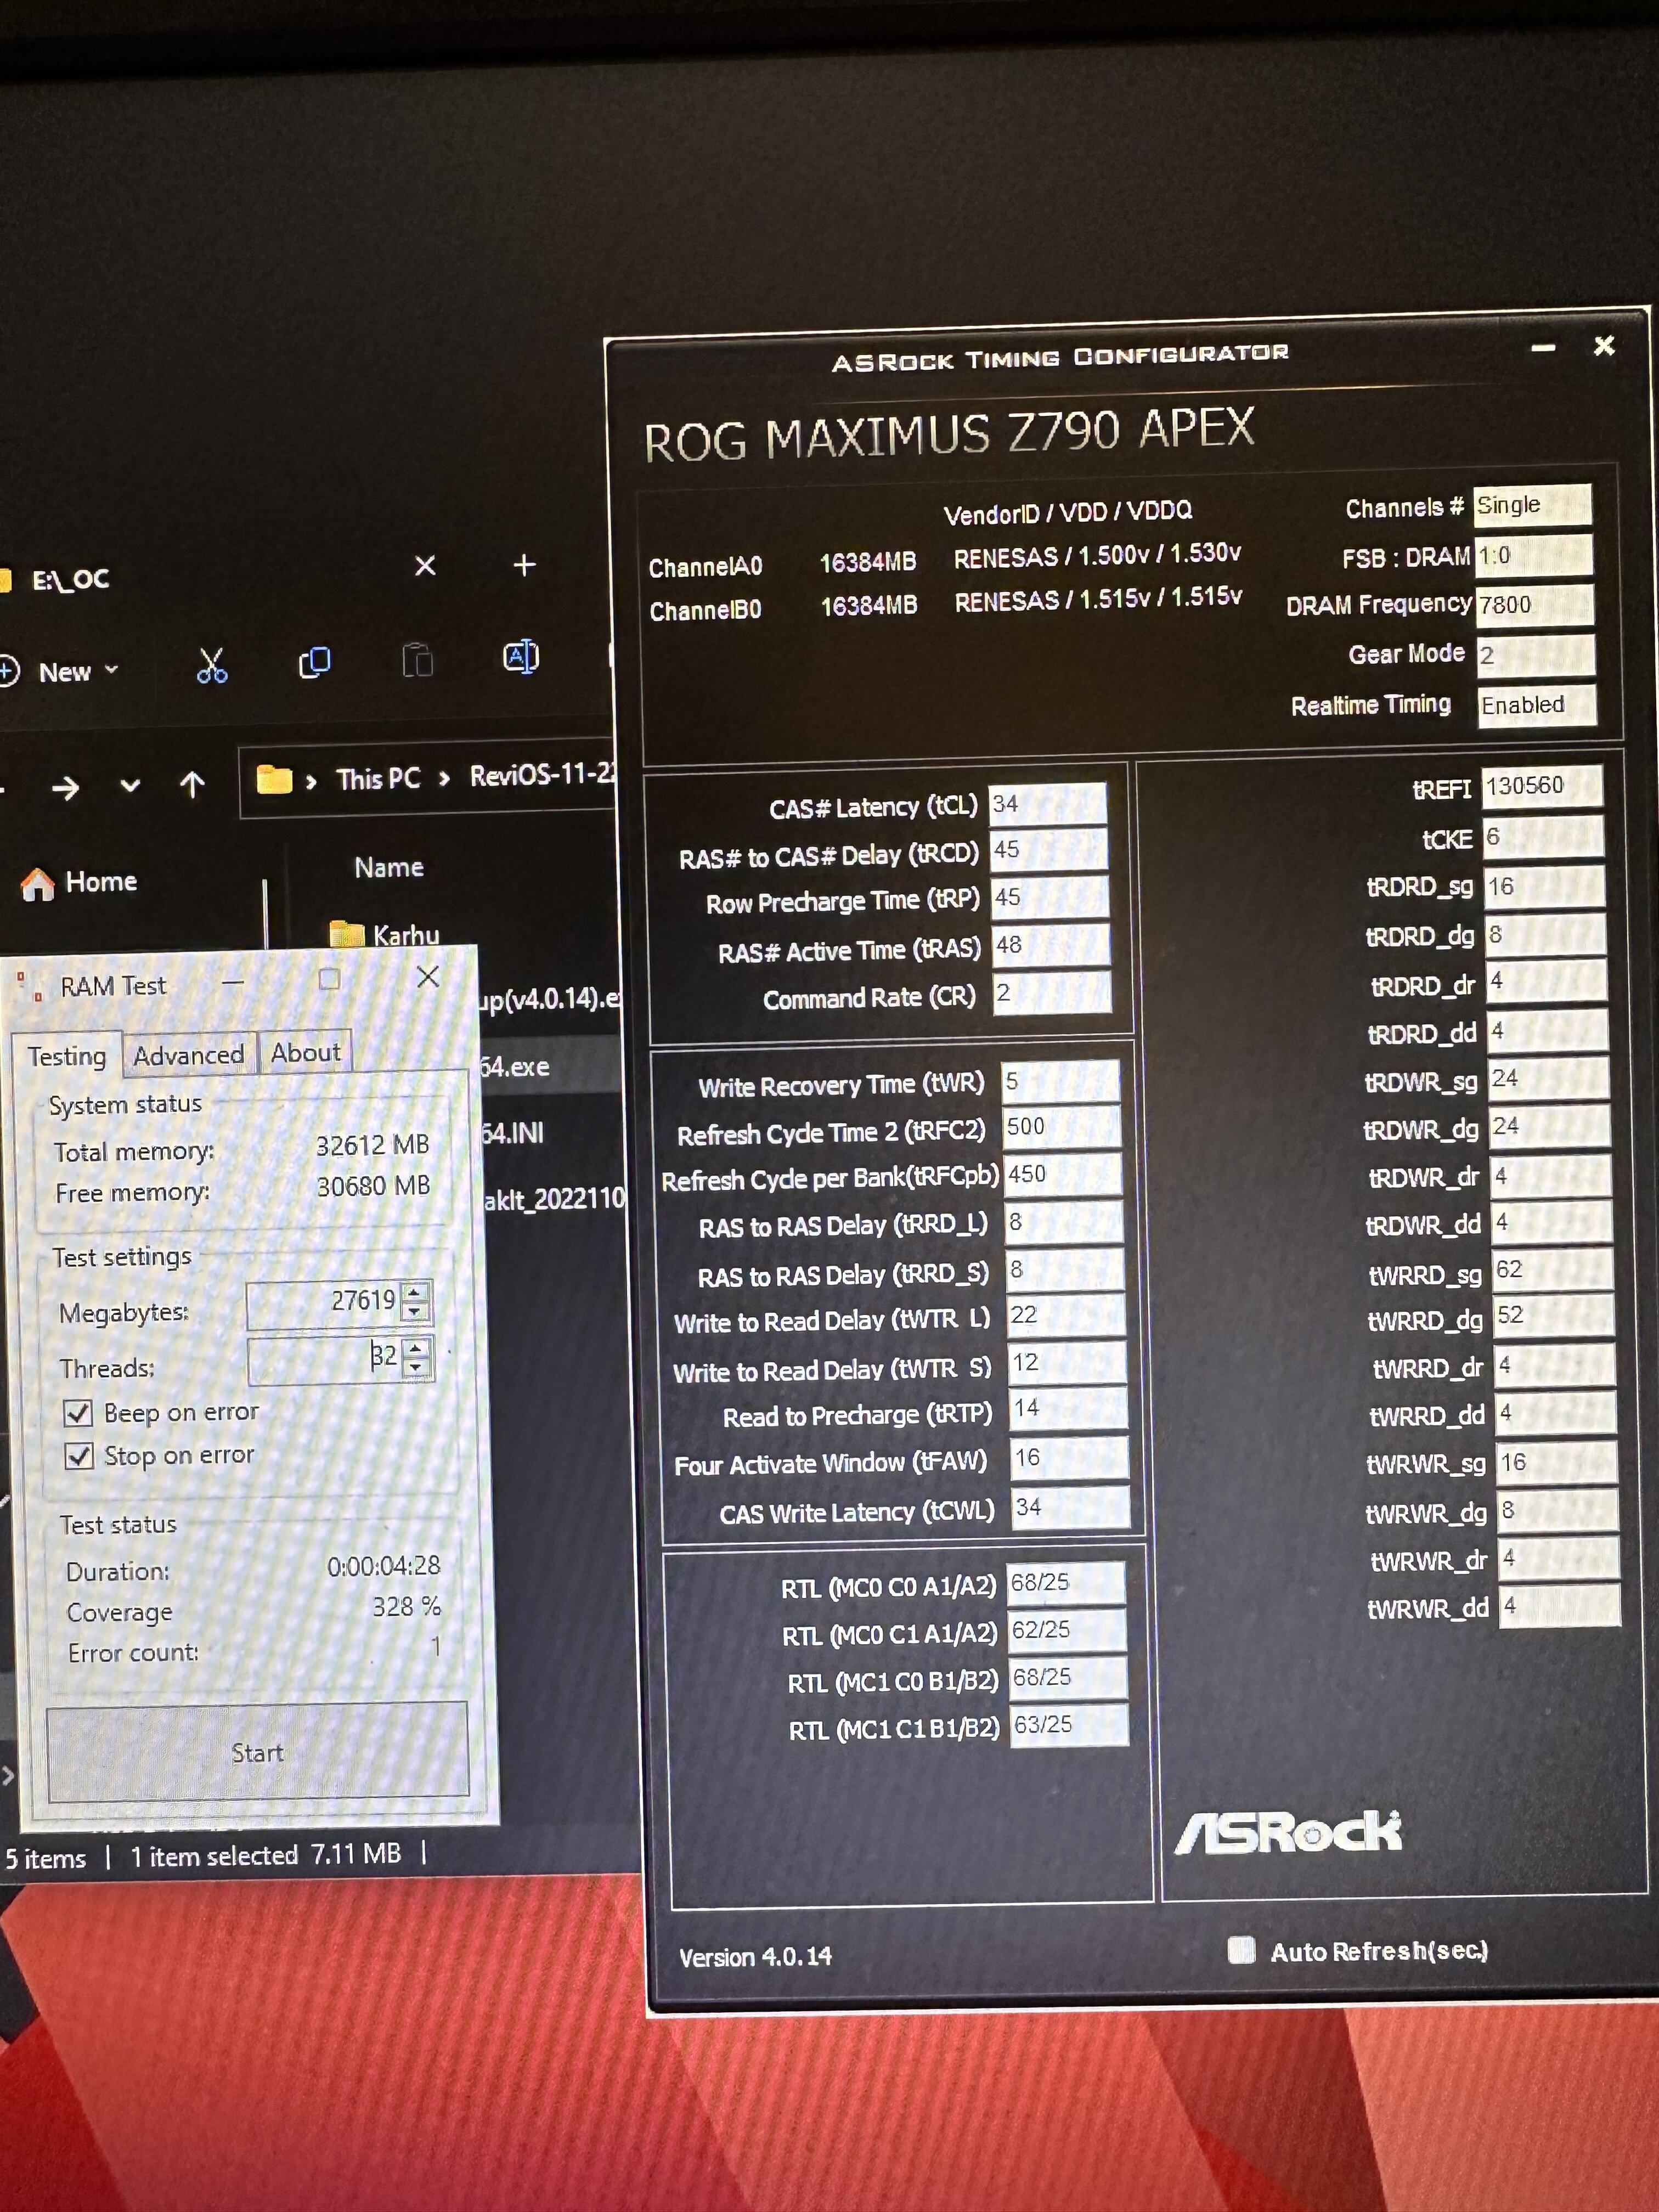The height and width of the screenshot is (2212, 1659).
Task: Click the Cut scissors icon
Action: (x=211, y=664)
